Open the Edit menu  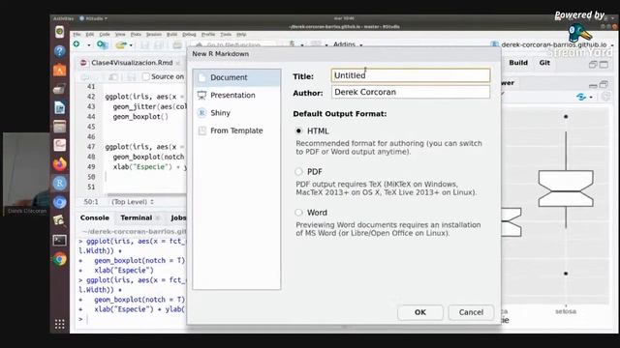click(x=90, y=35)
